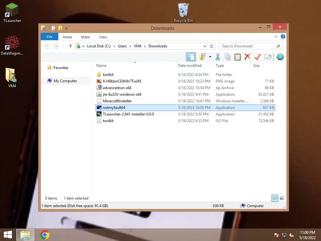Click the search magnifier icon

tap(278, 46)
